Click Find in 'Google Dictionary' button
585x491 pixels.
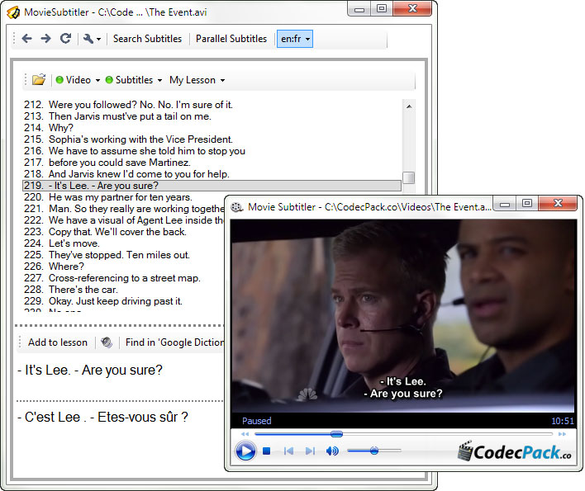pos(174,342)
